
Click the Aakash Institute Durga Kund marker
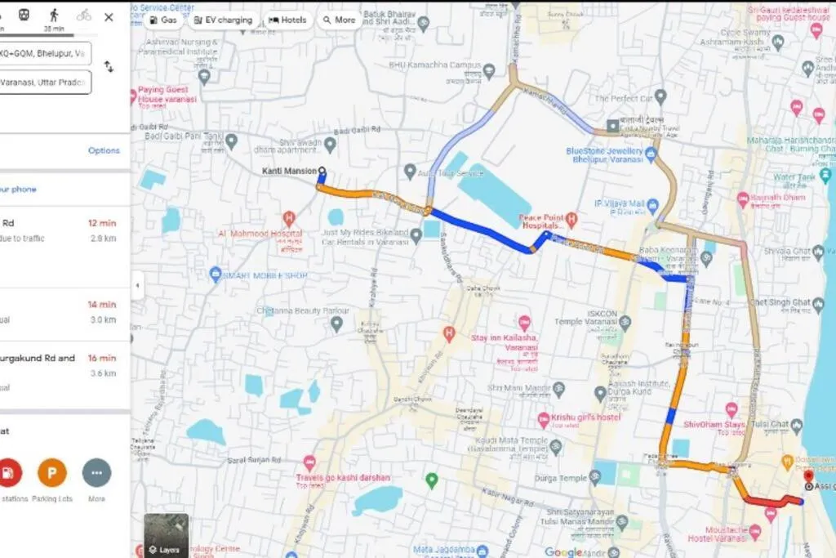(x=600, y=394)
